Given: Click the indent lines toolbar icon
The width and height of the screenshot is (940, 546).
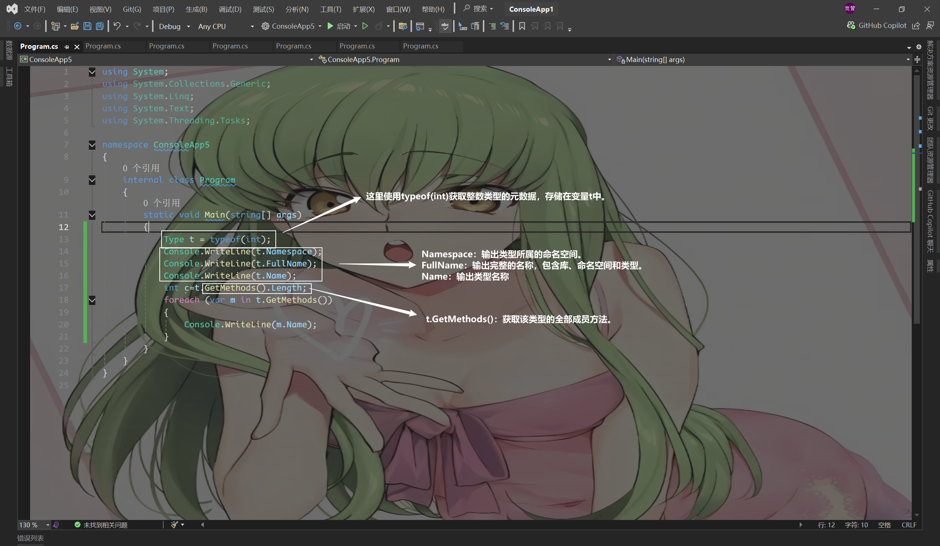Looking at the screenshot, I should click(493, 26).
